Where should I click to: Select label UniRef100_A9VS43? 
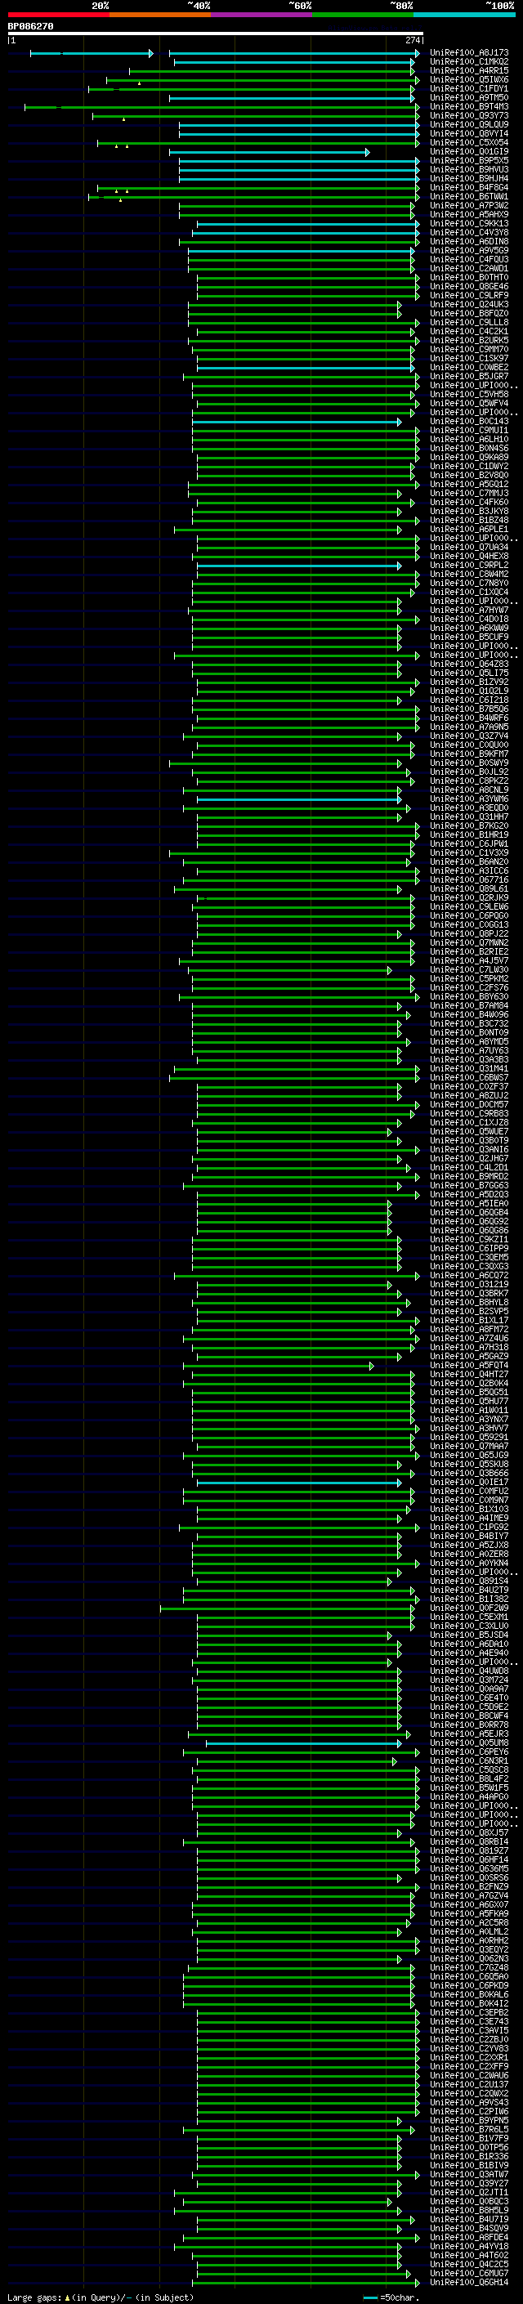(x=469, y=2103)
